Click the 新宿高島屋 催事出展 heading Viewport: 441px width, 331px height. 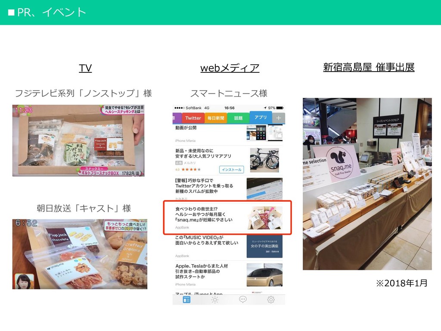(369, 67)
